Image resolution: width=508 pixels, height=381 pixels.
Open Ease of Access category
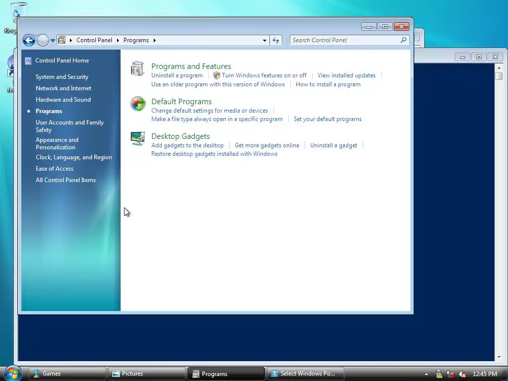tap(55, 169)
